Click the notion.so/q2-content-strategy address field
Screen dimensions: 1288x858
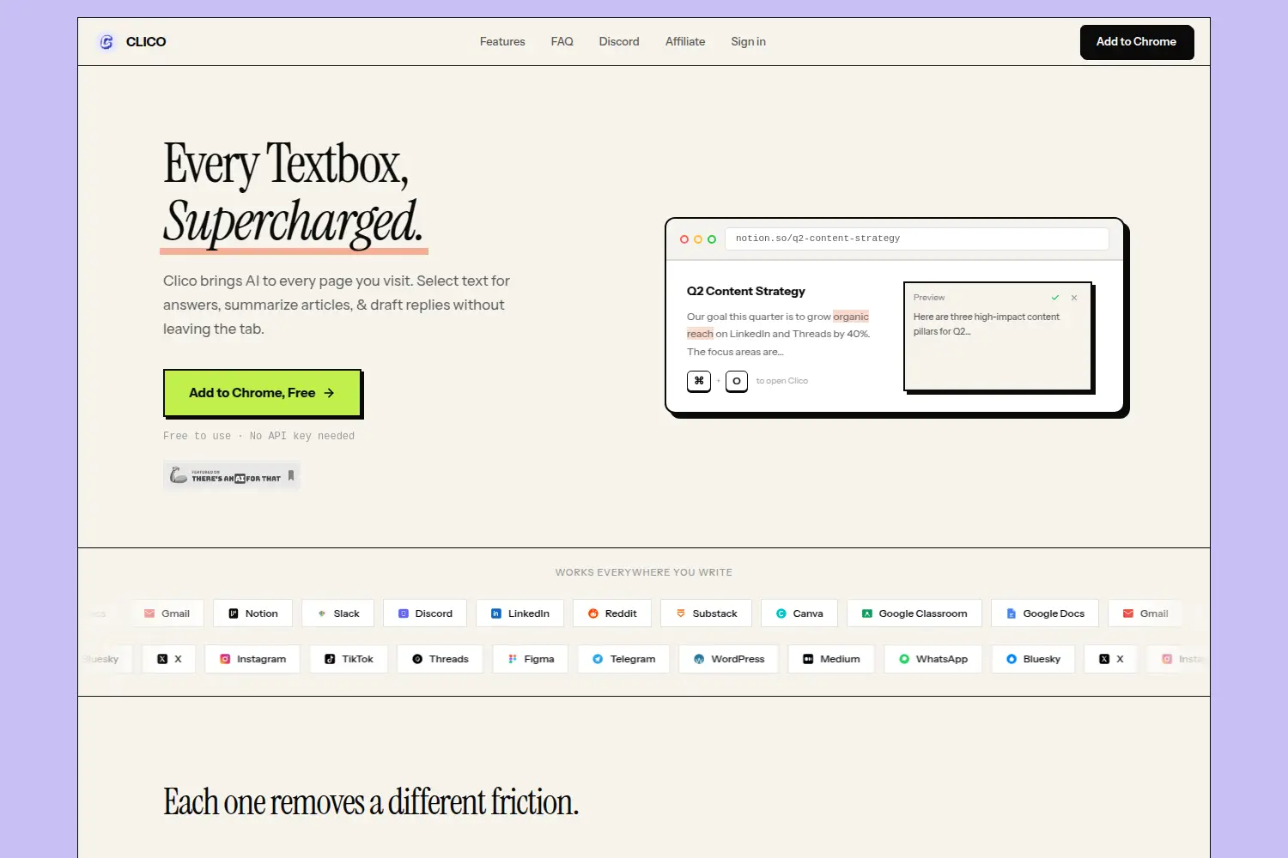tap(917, 239)
